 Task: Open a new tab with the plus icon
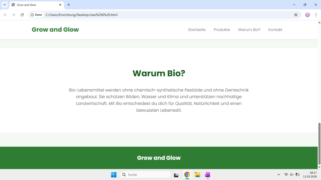(69, 5)
